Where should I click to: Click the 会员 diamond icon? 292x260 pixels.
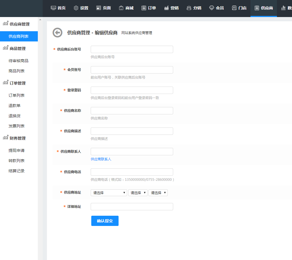(x=212, y=8)
